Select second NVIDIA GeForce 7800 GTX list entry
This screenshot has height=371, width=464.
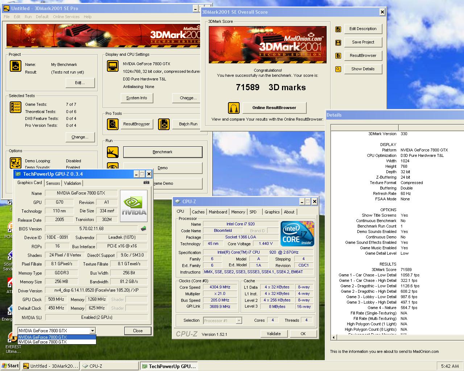57,342
